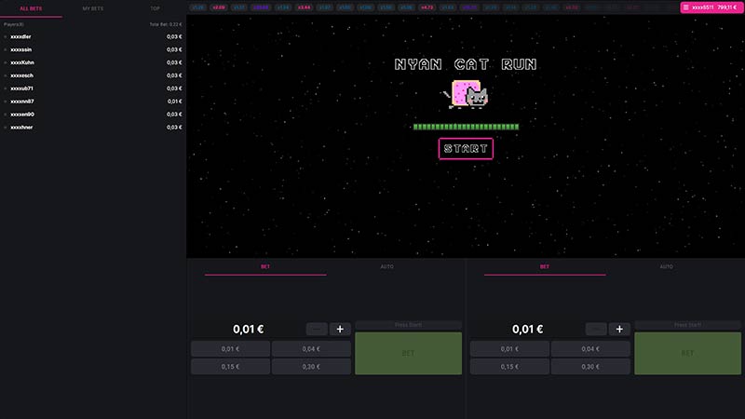Select AUTO tab in left bet panel

[x=386, y=267]
